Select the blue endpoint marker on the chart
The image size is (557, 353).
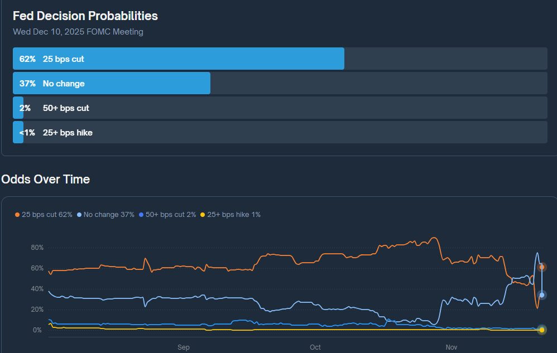[541, 294]
